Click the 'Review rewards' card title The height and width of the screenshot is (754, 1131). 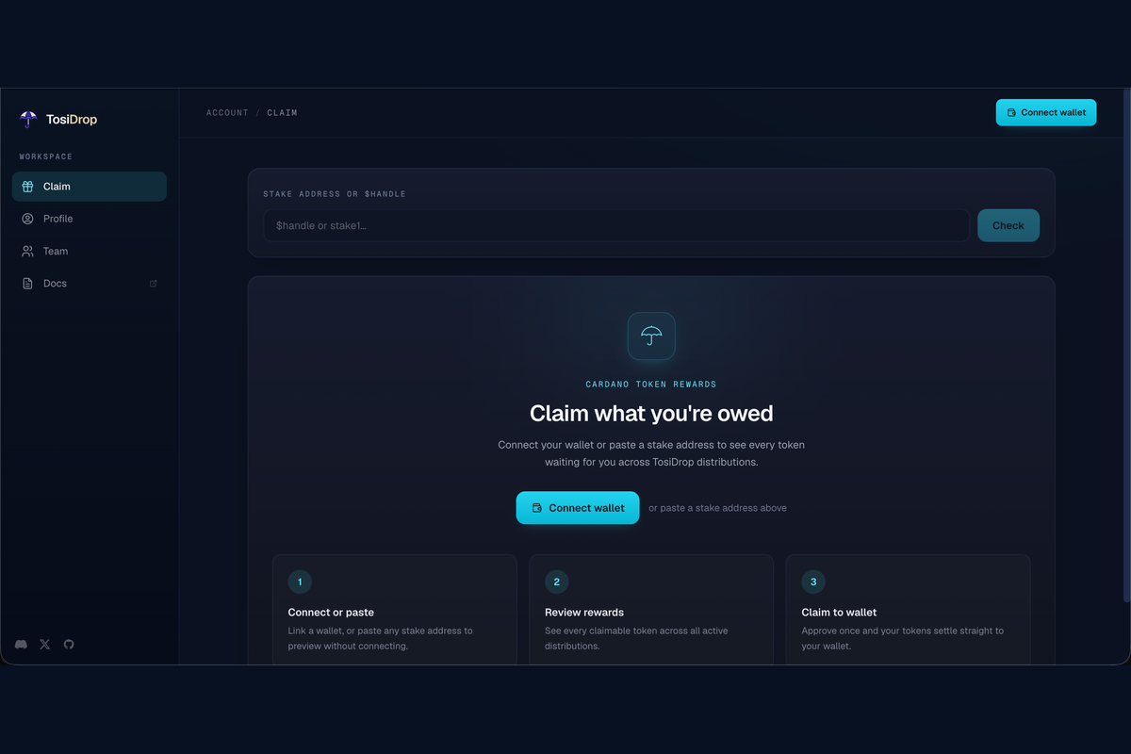(584, 613)
